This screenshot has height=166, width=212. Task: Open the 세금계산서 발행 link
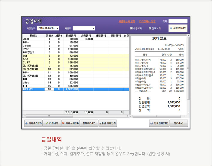click(x=127, y=21)
